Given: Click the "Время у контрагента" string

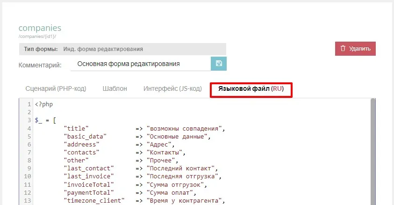Looking at the screenshot, I should click(x=185, y=200).
